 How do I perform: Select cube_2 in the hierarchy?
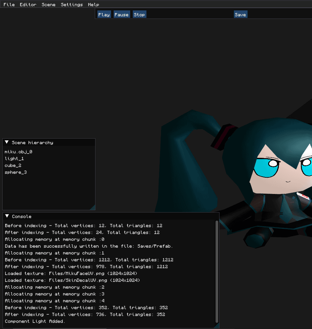coord(13,165)
